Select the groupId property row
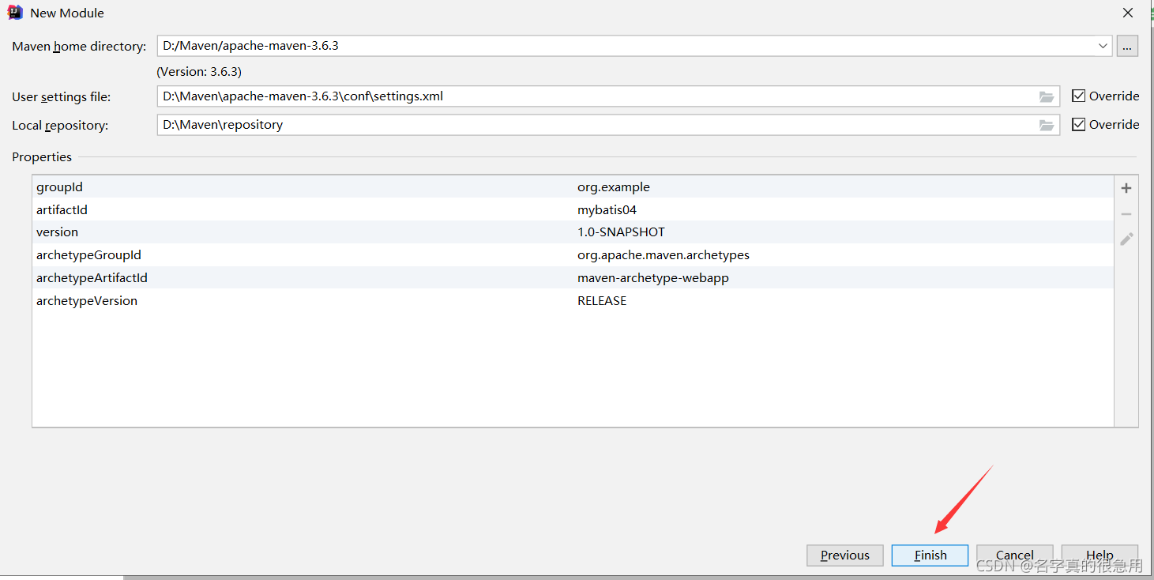 (573, 187)
